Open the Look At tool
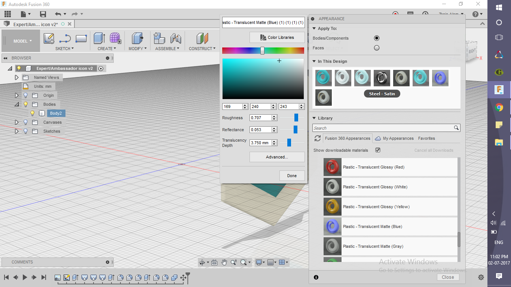511x287 pixels. point(214,262)
